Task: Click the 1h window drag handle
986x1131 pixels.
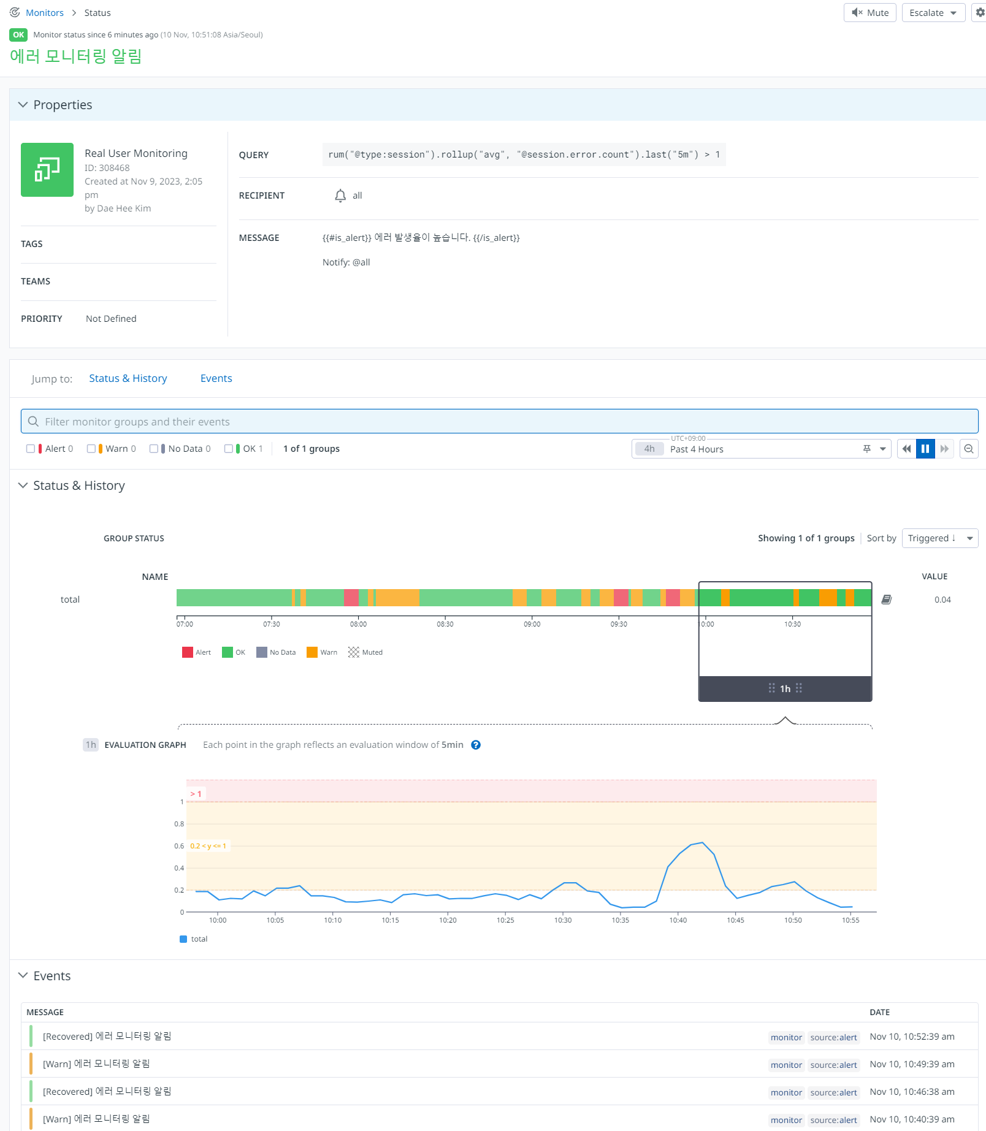Action: [x=785, y=688]
